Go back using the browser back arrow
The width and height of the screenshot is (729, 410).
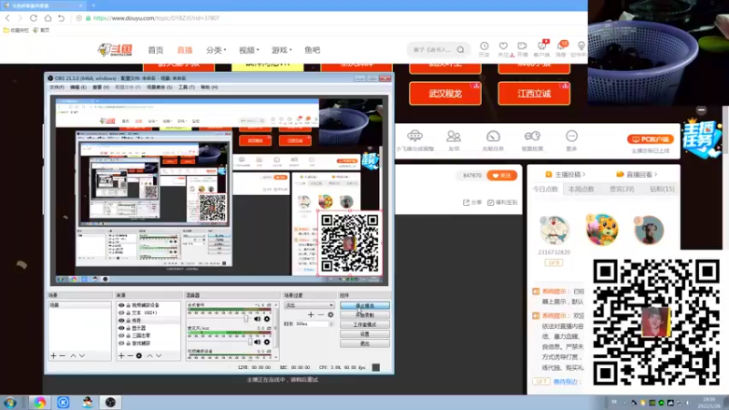pyautogui.click(x=8, y=18)
